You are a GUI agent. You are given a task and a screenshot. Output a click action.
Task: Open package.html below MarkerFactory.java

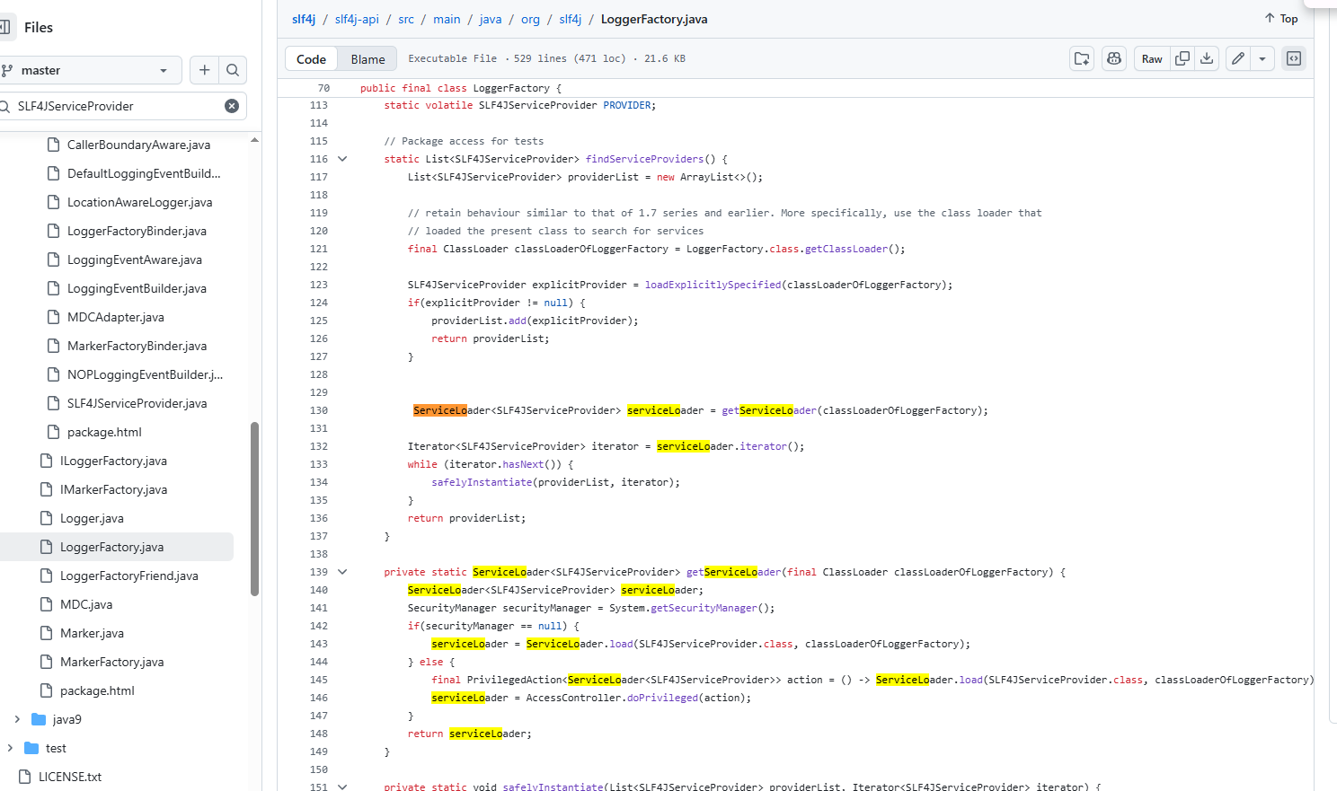[97, 690]
